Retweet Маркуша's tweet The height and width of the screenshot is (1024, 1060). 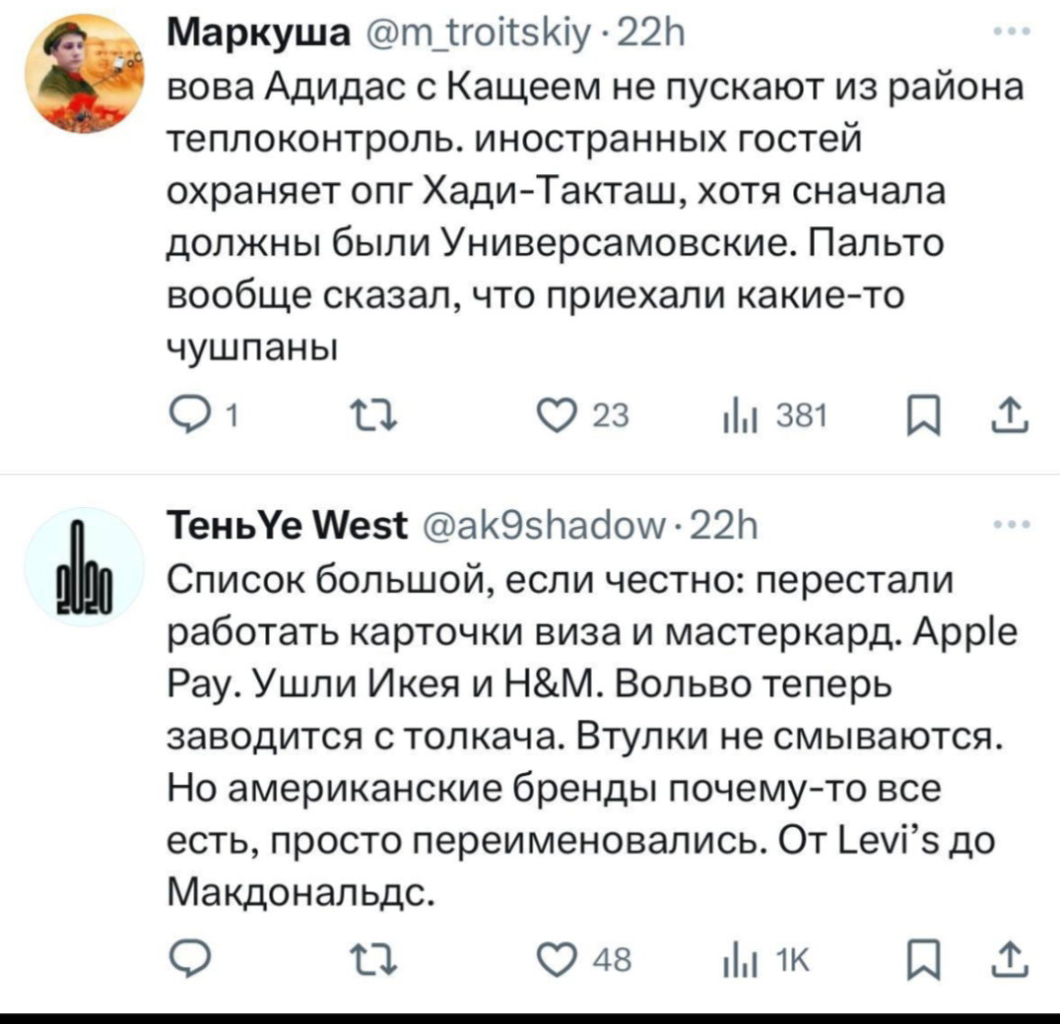pos(371,416)
